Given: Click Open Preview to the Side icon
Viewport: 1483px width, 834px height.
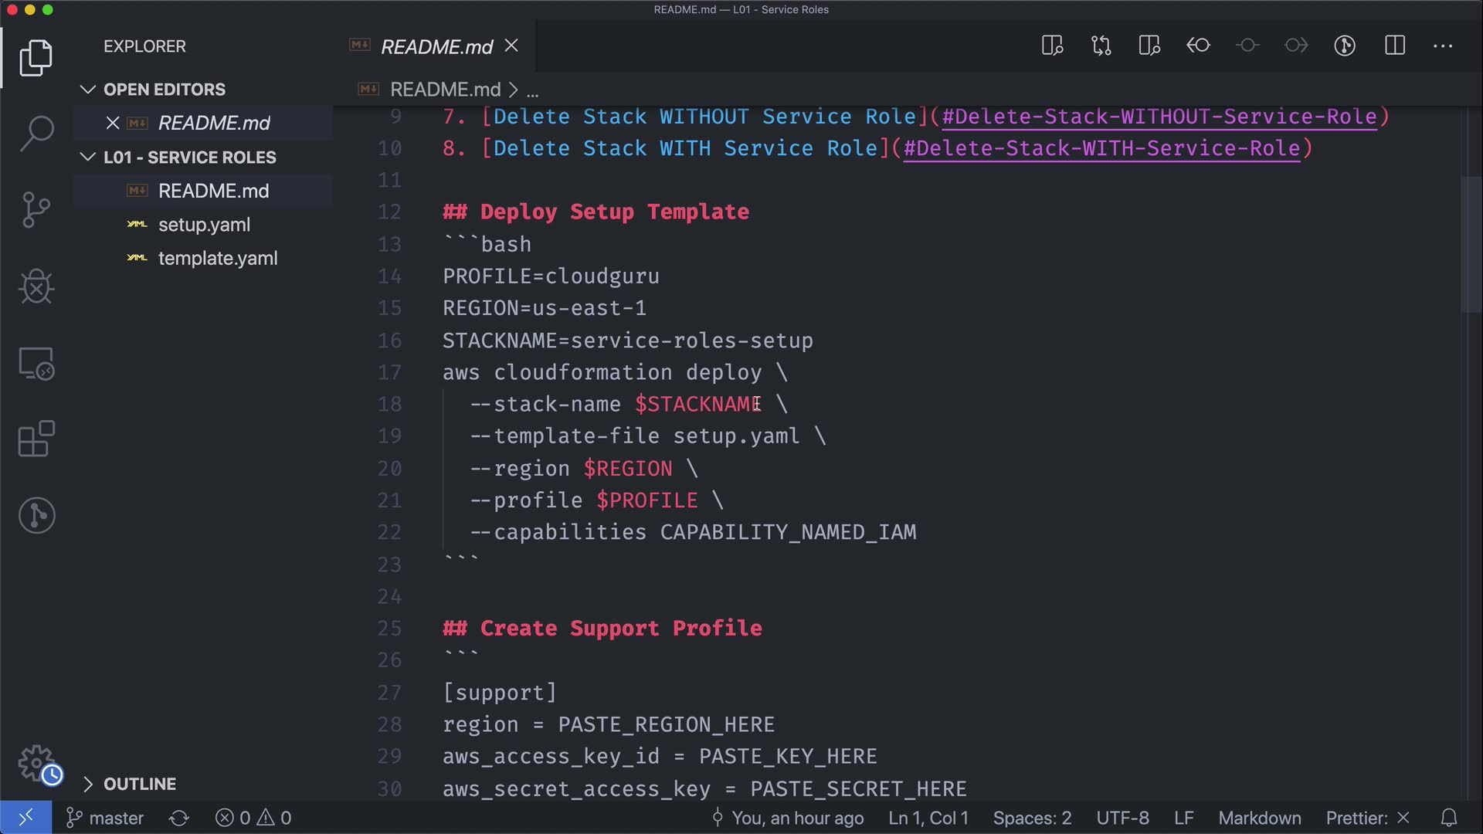Looking at the screenshot, I should click(x=1052, y=46).
